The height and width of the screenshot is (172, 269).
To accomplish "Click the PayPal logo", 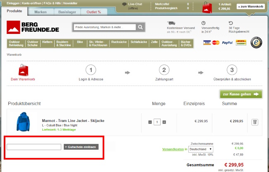I will coord(227,43).
